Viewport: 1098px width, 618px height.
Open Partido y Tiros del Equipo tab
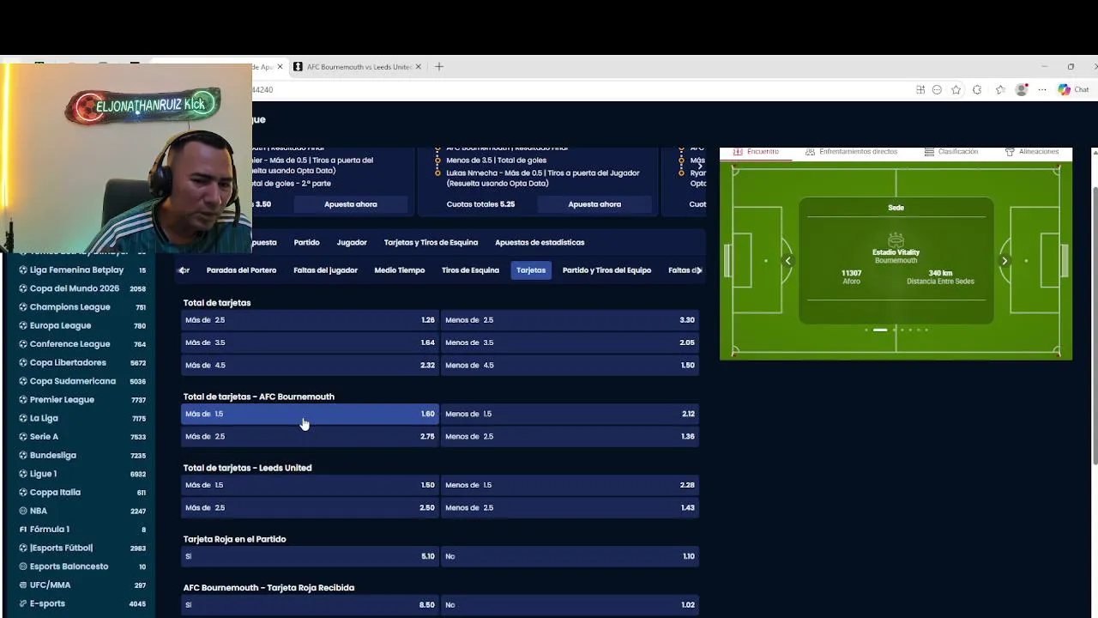(606, 270)
